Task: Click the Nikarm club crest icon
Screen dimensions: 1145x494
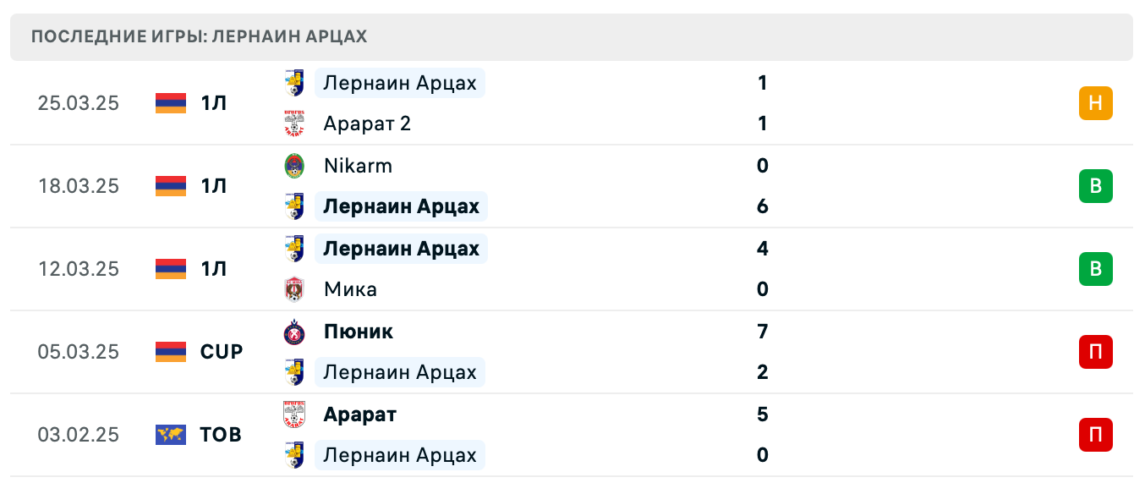Action: 294,166
